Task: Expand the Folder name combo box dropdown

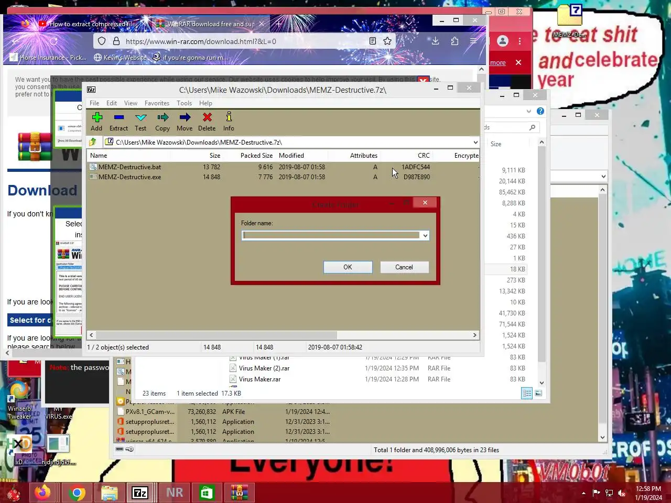Action: pos(425,236)
